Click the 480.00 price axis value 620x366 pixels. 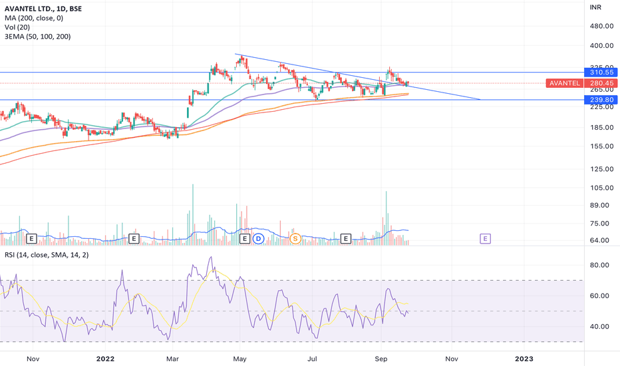602,26
